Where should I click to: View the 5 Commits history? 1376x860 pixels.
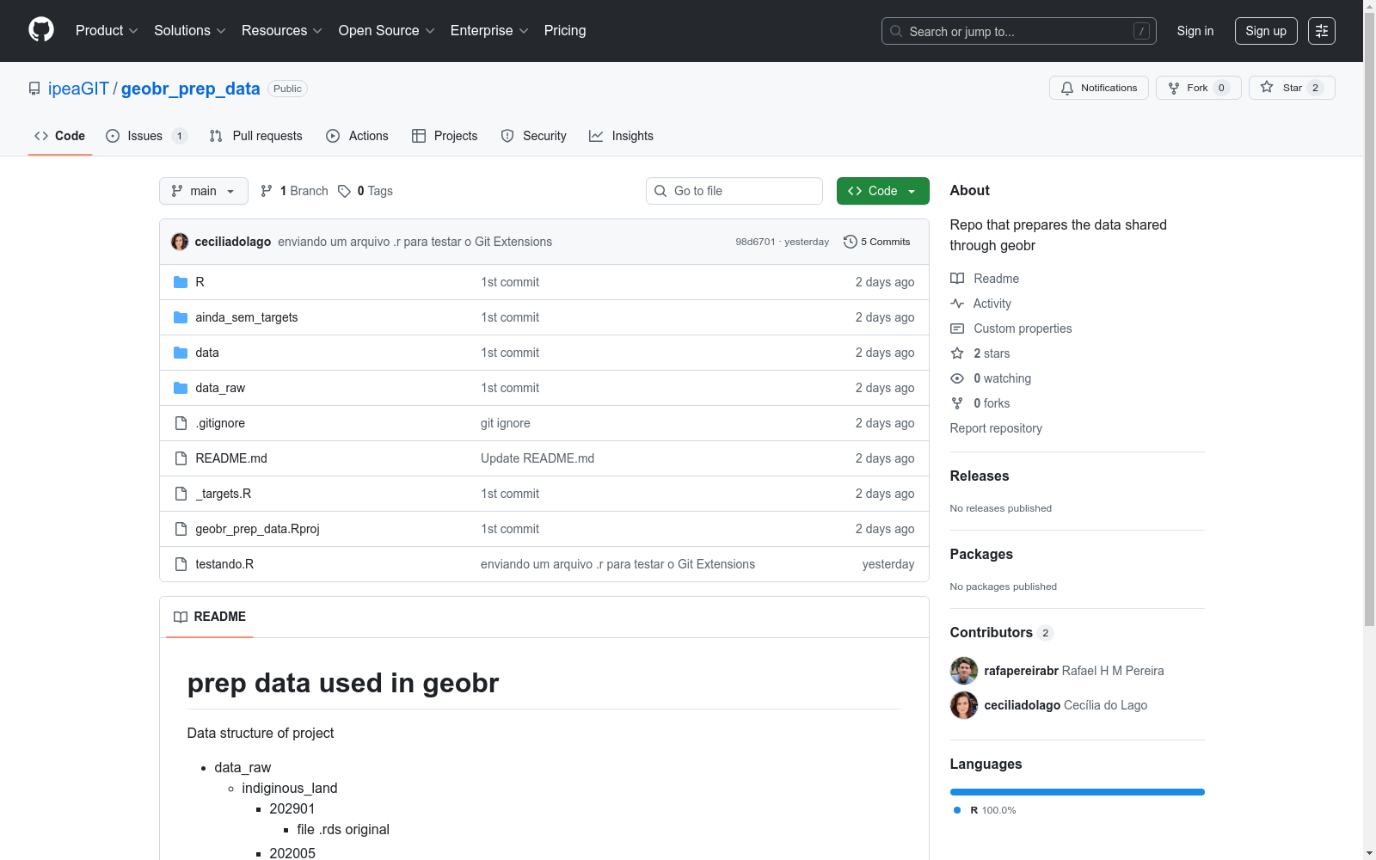877,242
